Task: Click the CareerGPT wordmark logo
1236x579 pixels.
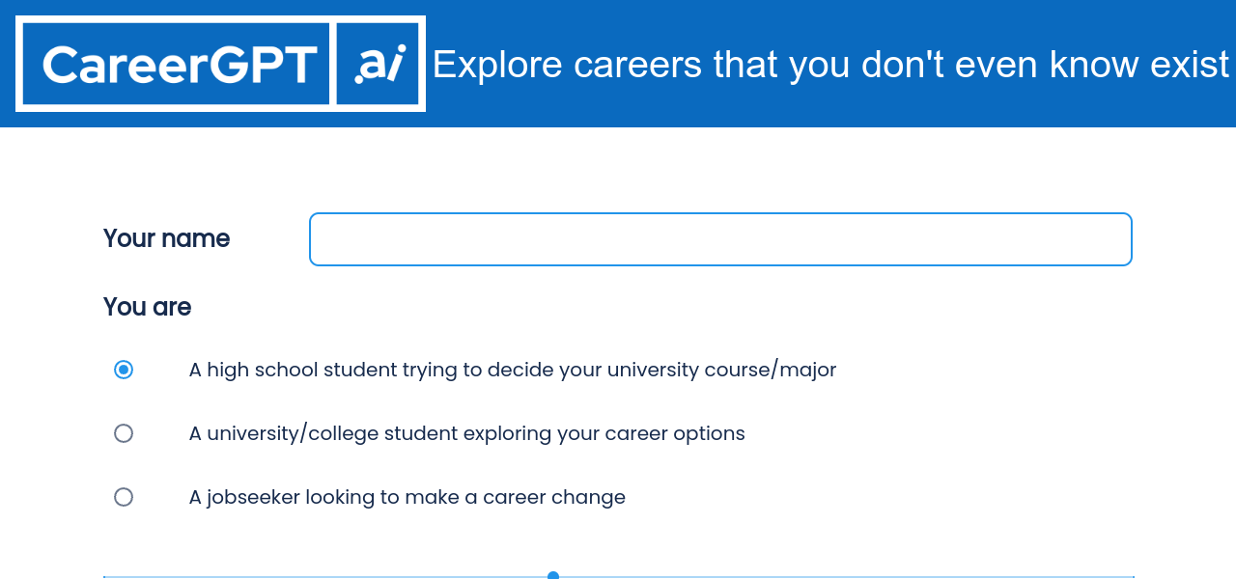Action: [180, 65]
